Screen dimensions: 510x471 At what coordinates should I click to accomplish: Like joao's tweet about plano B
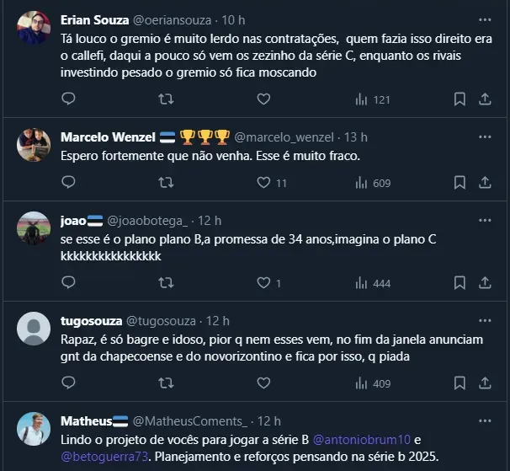[263, 283]
